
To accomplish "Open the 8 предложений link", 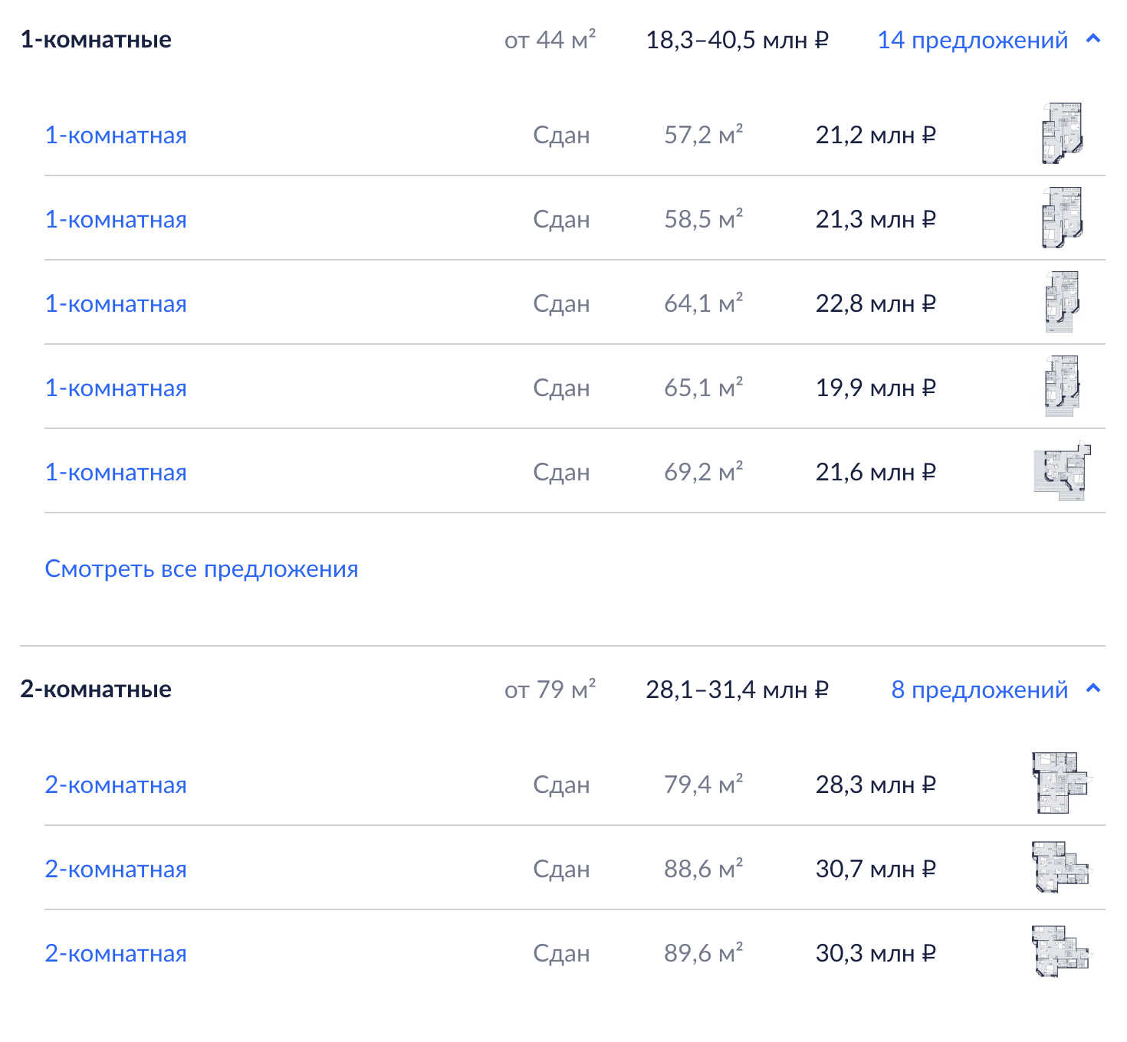I will (x=979, y=690).
